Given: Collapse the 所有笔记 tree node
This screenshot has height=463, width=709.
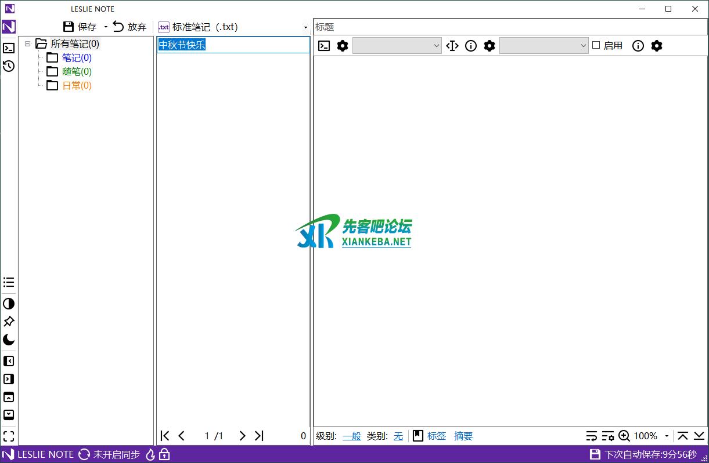Looking at the screenshot, I should (27, 43).
